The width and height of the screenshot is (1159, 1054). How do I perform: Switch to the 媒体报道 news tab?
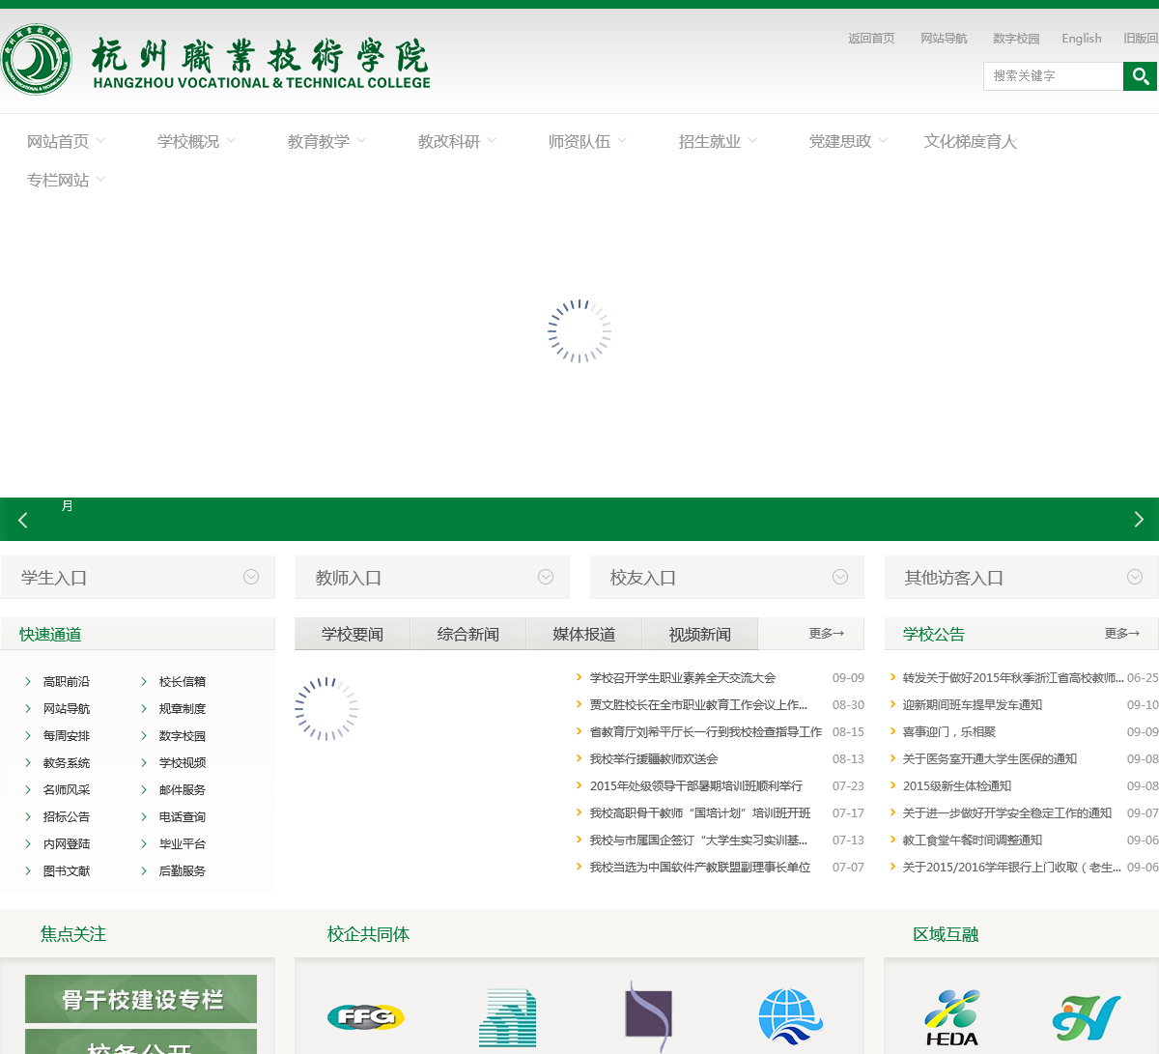click(x=583, y=634)
